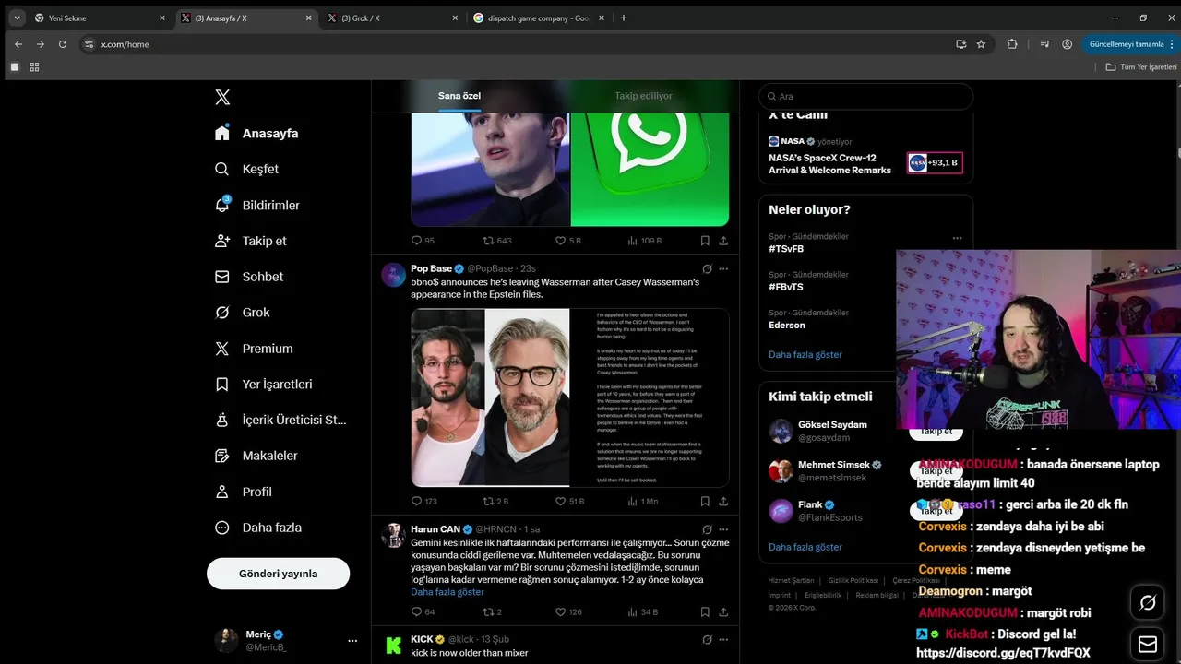Like the post with 5 B likes
Viewport: 1181px width, 664px height.
[x=568, y=241]
